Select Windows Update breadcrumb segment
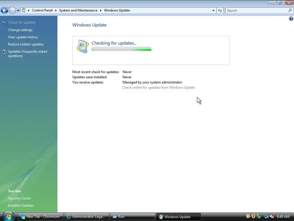294x221 pixels. [117, 10]
